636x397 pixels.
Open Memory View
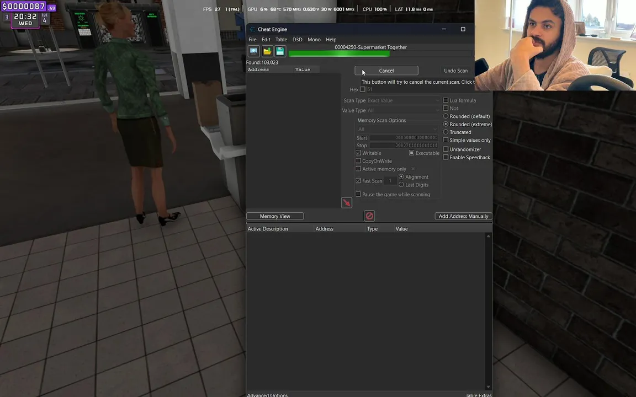click(x=275, y=216)
